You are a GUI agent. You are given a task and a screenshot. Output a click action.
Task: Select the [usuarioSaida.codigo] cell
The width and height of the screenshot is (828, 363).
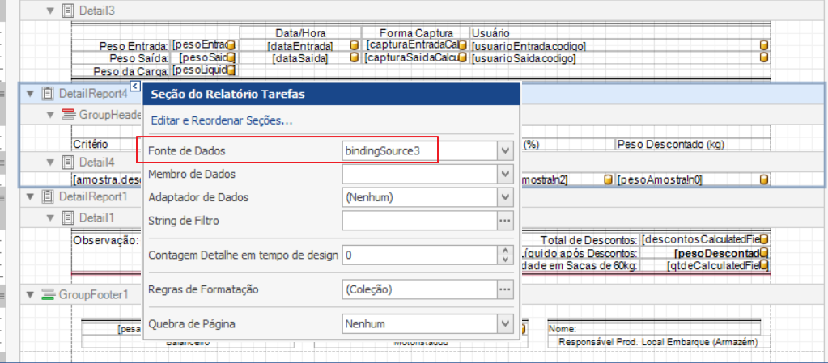click(620, 58)
